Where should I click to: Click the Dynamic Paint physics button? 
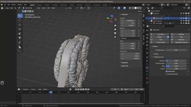click(x=160, y=42)
